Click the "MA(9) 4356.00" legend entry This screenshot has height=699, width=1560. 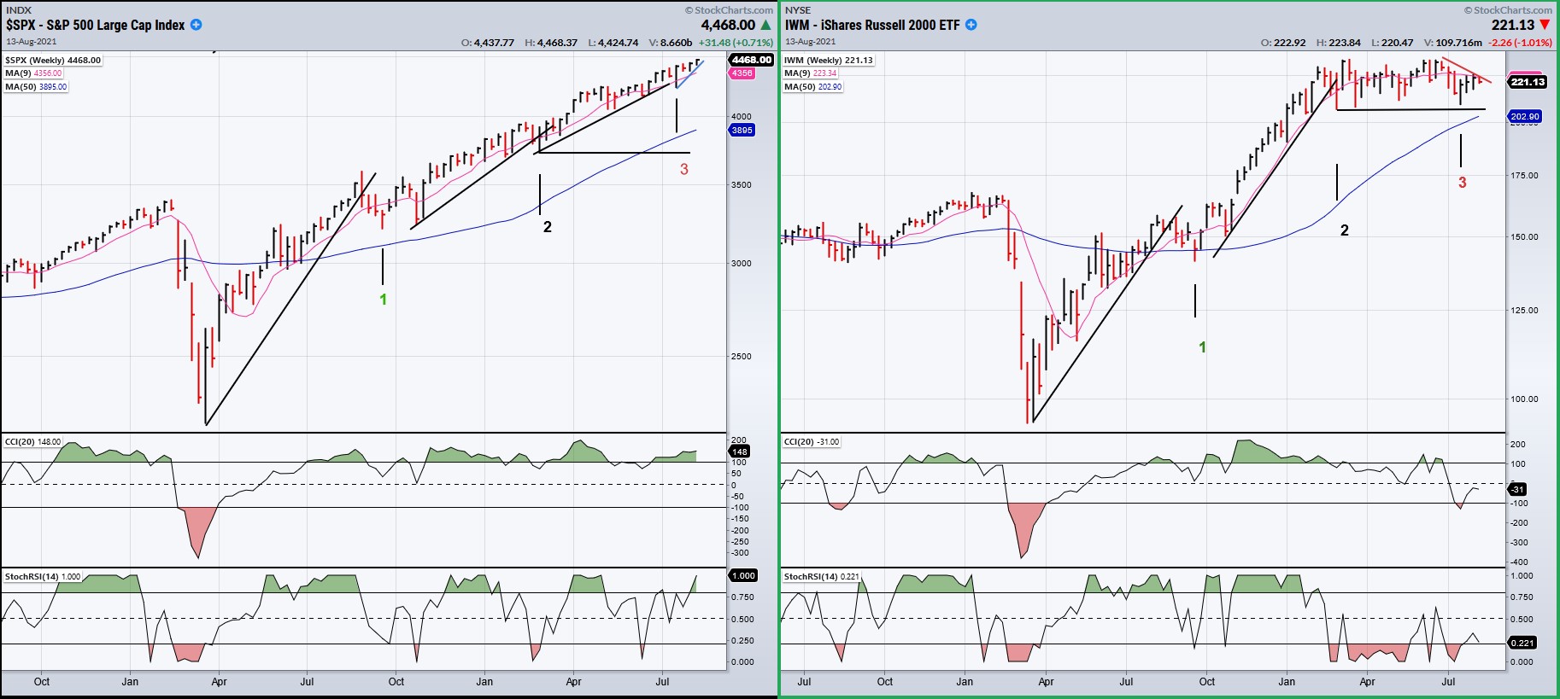click(33, 73)
